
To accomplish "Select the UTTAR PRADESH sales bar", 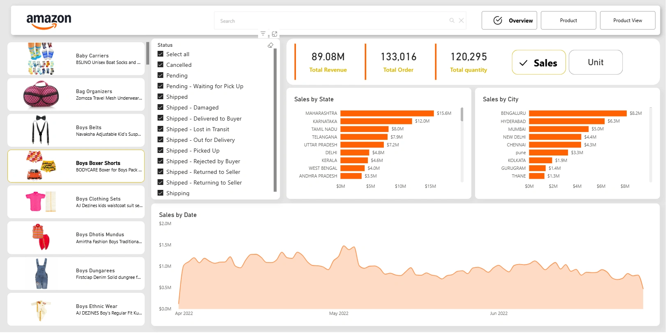I will (362, 145).
